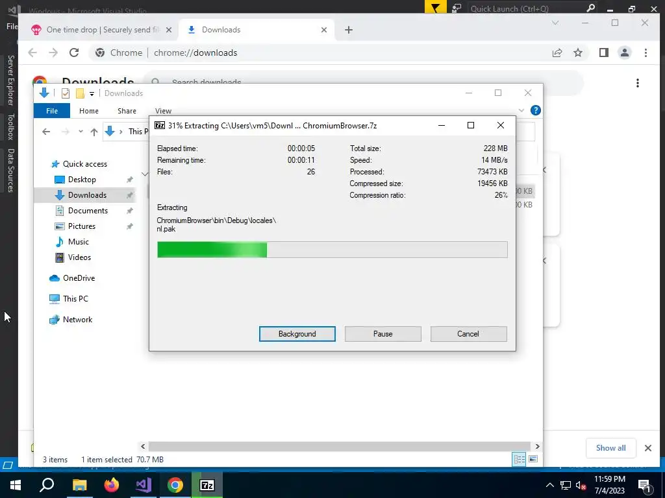Click Properties icon in Explorer quick access toolbar

66,93
